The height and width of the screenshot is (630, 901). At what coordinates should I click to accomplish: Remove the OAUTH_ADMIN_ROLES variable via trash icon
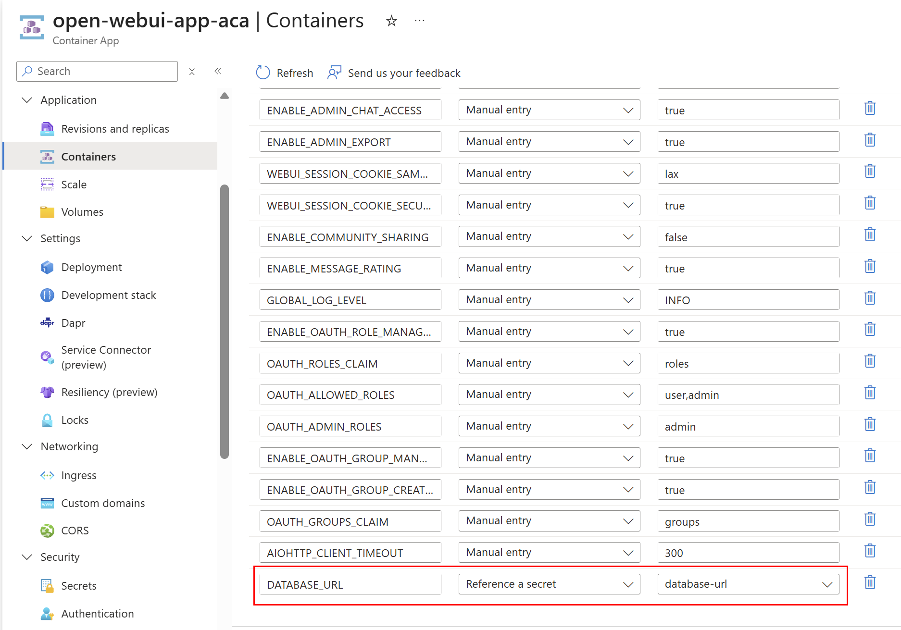870,424
